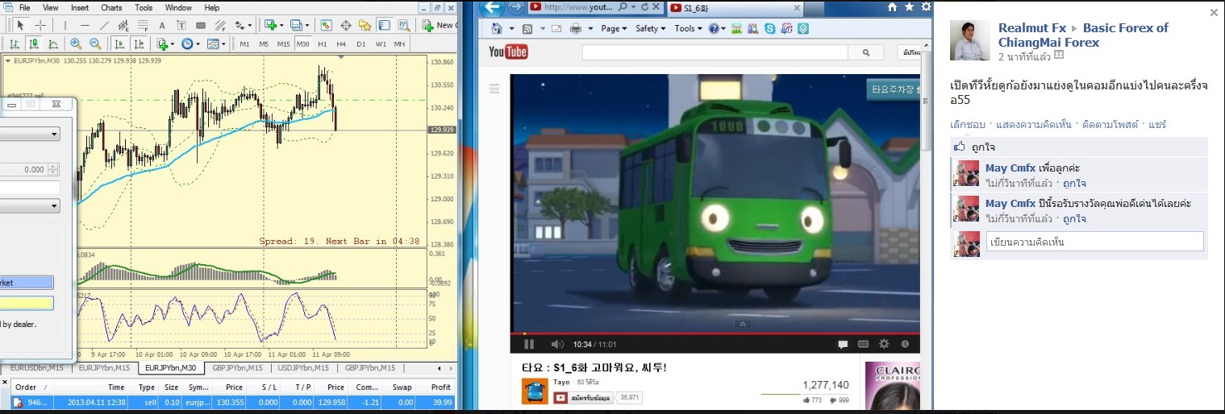Screen dimensions: 1225x414
Task: Toggle closed captions CC on video
Action: (863, 344)
